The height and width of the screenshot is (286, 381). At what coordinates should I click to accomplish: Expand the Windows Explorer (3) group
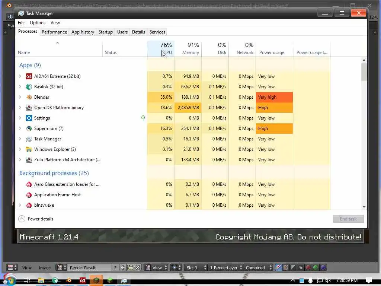[x=20, y=149]
